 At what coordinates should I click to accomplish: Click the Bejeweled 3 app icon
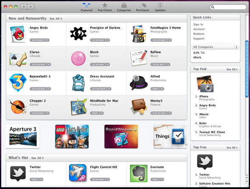coord(17,82)
